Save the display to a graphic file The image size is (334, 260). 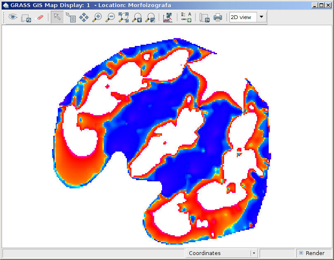pos(205,17)
